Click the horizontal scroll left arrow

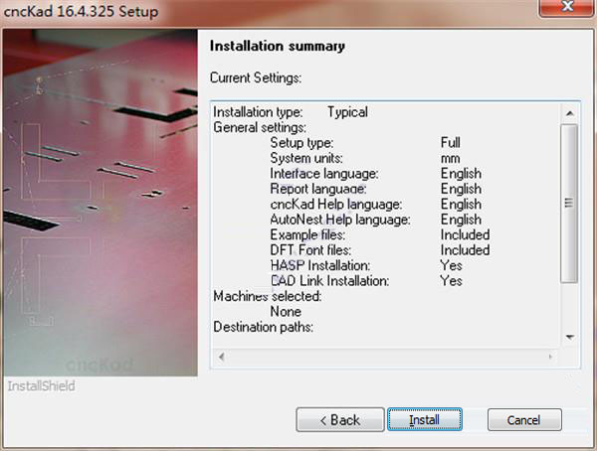(221, 357)
